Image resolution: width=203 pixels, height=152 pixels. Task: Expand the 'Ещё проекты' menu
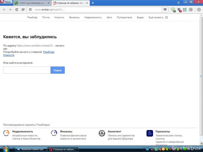158,17
